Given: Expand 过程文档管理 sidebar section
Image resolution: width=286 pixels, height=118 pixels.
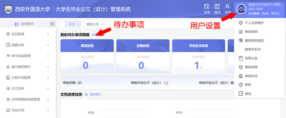Looking at the screenshot, I should [28, 78].
